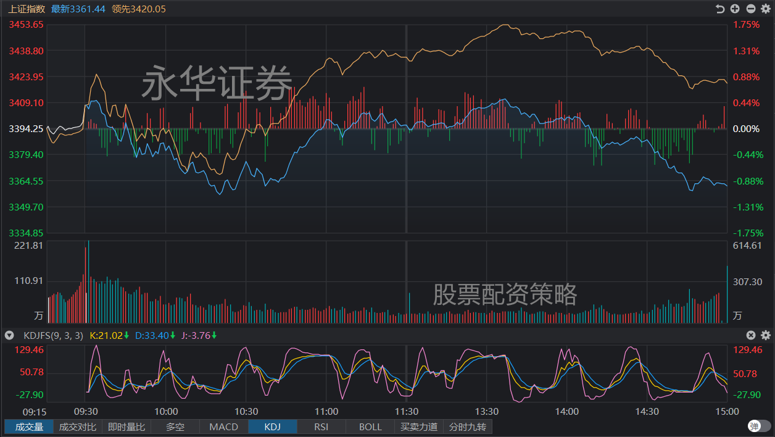Open main chart settings gear
Screen dimensions: 775x437
766,9
